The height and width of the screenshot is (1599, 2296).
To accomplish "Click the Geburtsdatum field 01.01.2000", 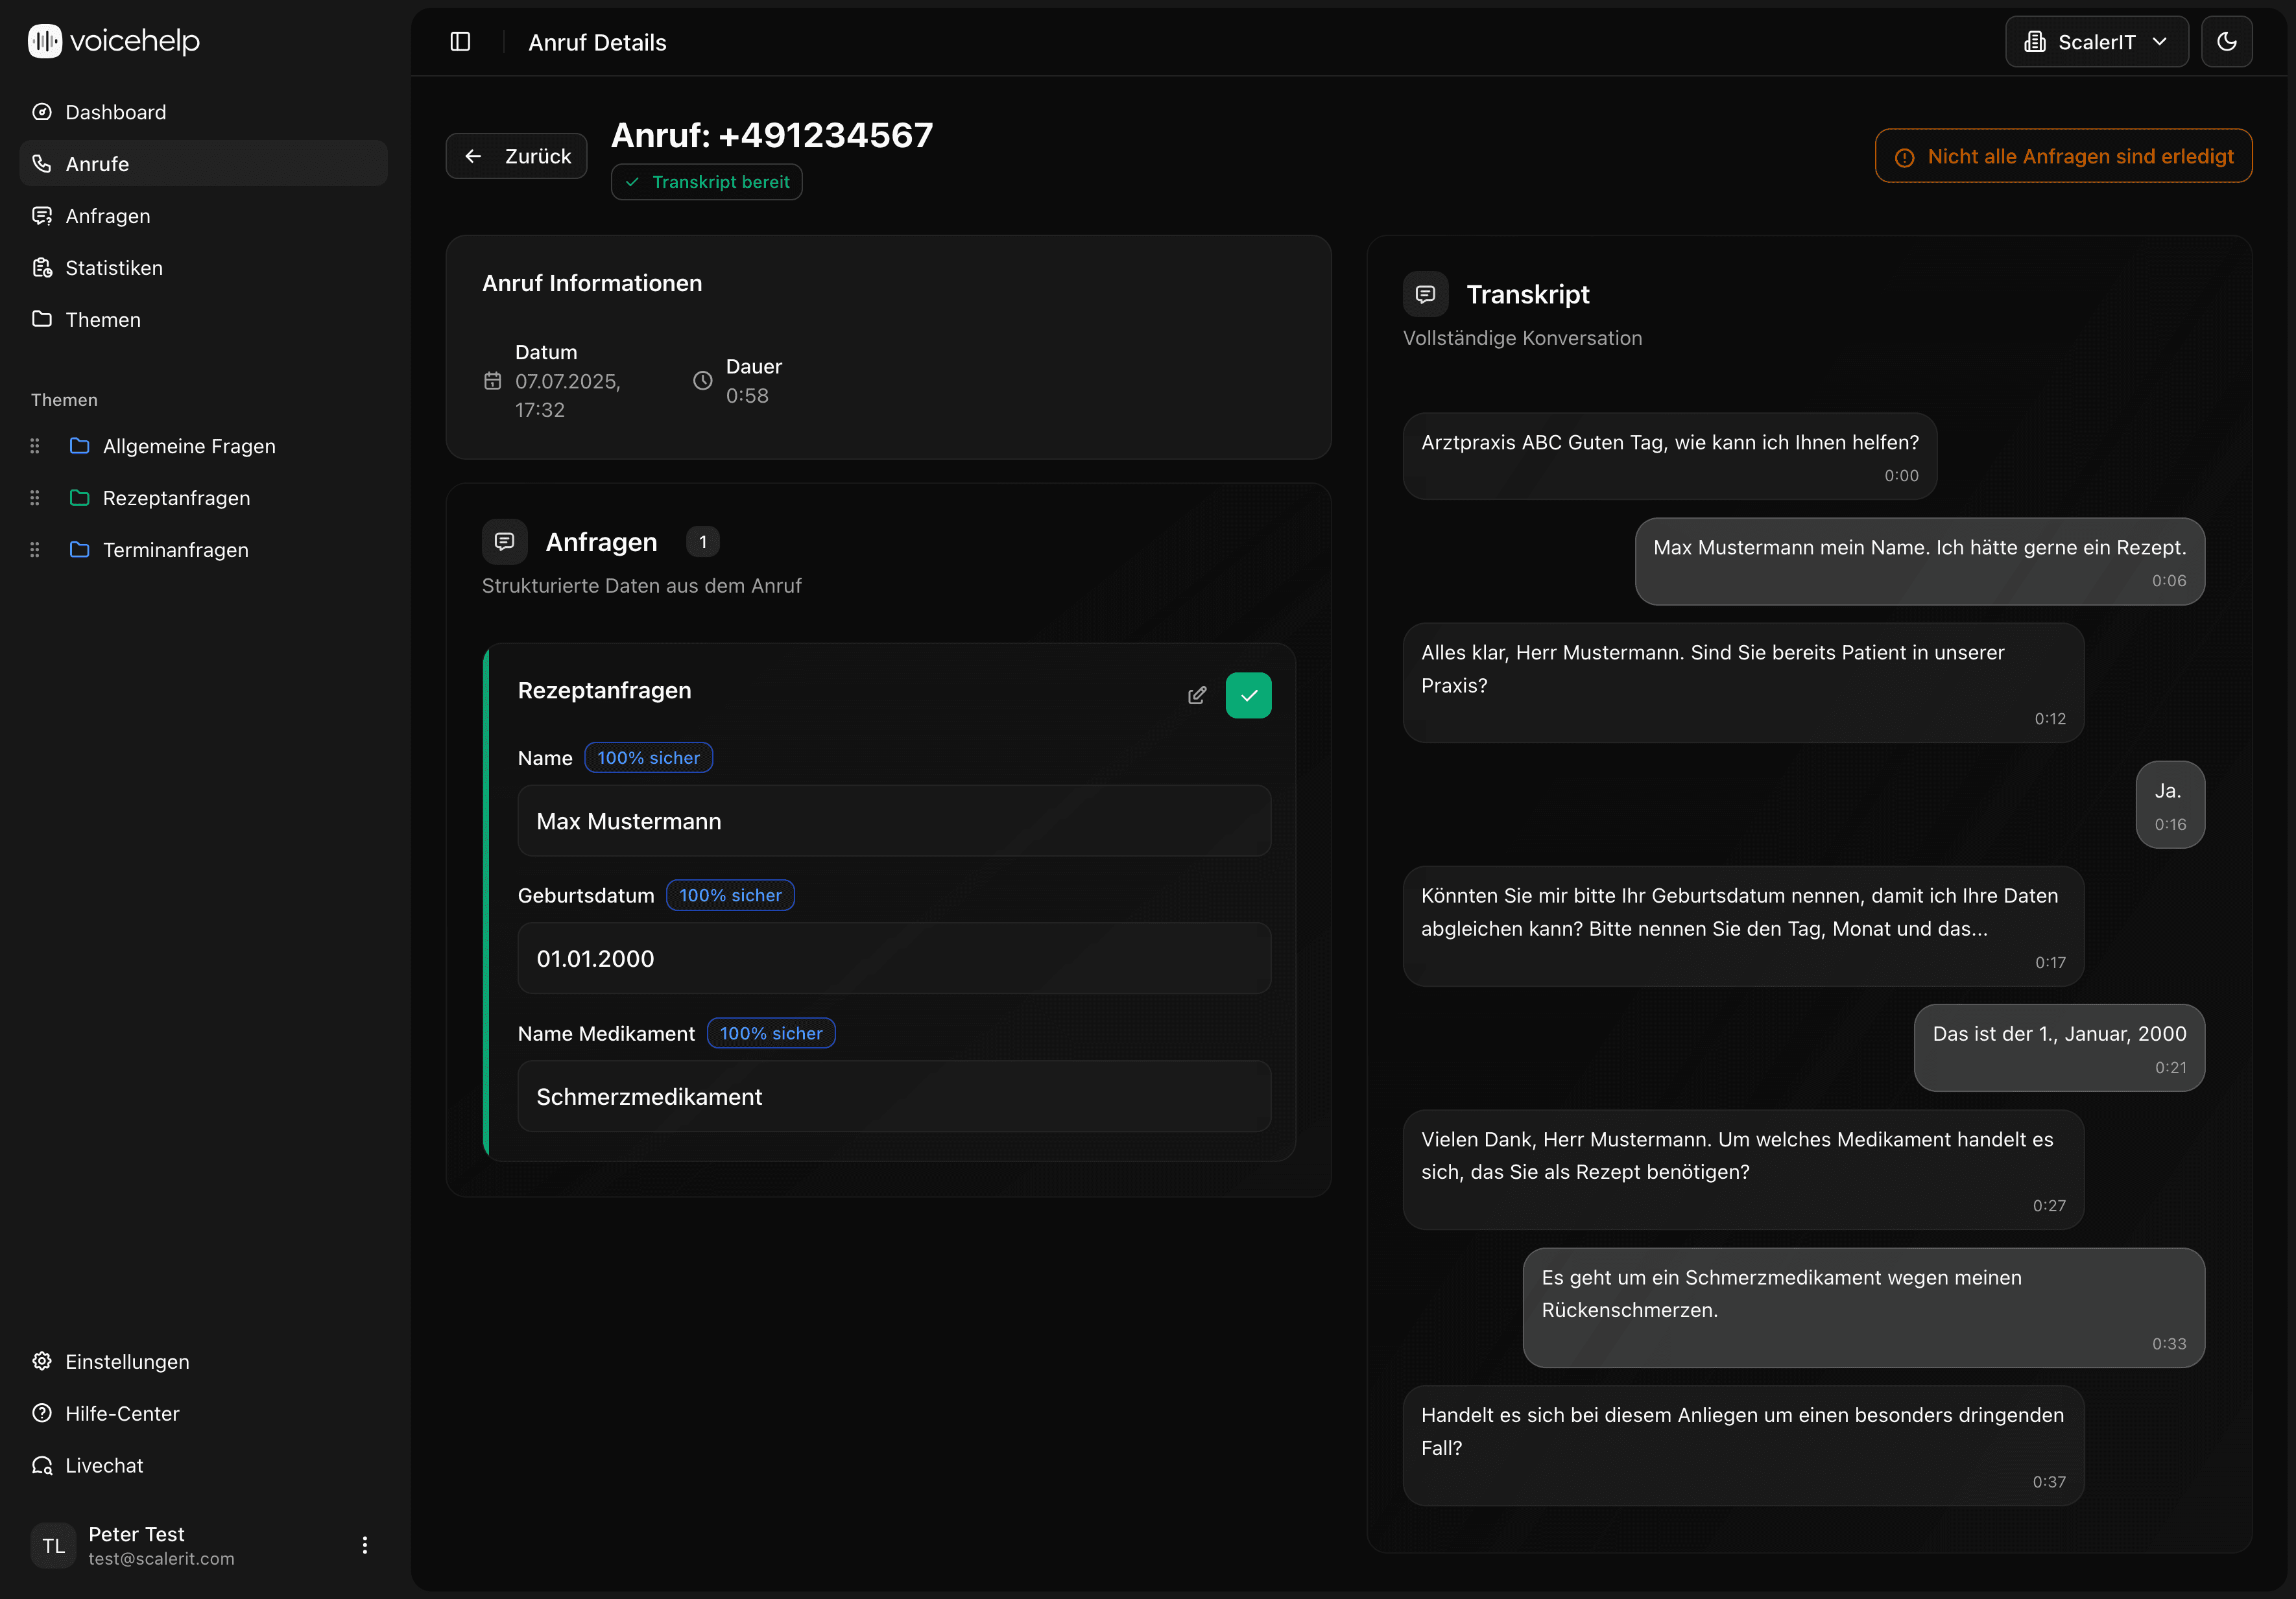I will point(895,958).
